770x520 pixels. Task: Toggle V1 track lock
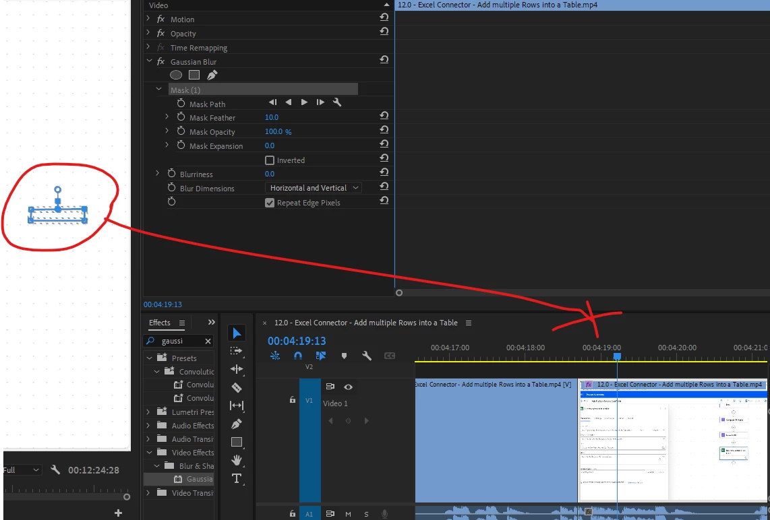tap(292, 400)
